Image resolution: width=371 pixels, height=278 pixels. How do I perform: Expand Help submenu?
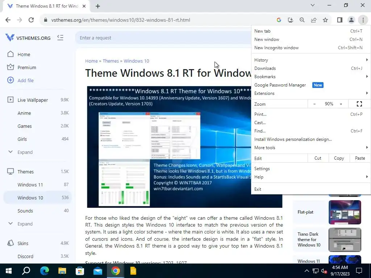(x=310, y=177)
